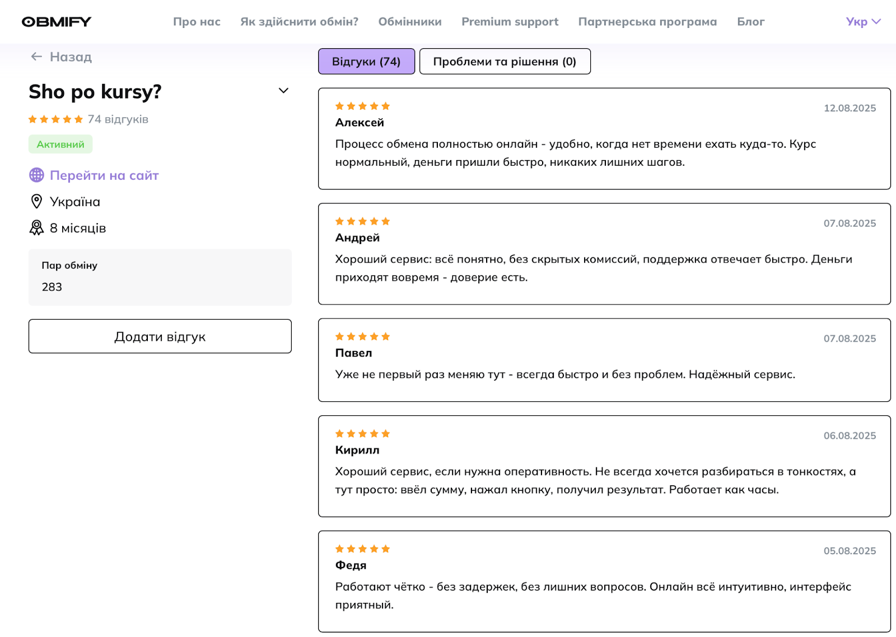Click the award ribbon icon
The image size is (896, 637).
[x=36, y=228]
